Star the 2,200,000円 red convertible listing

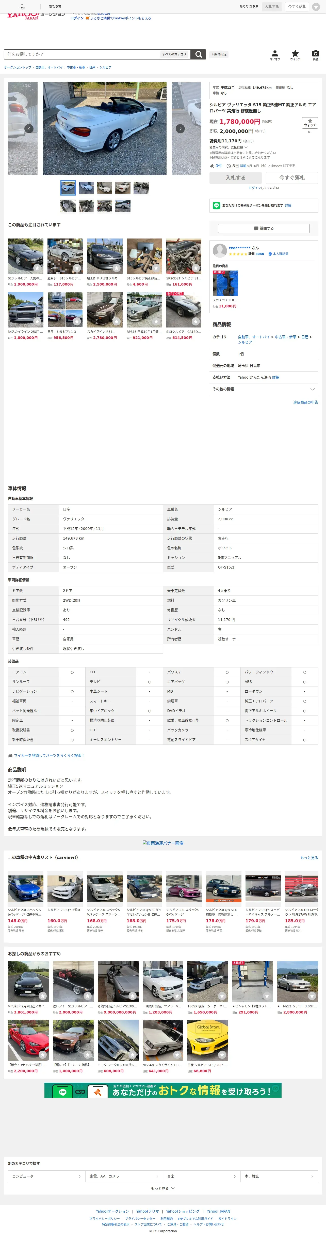(x=43, y=1054)
